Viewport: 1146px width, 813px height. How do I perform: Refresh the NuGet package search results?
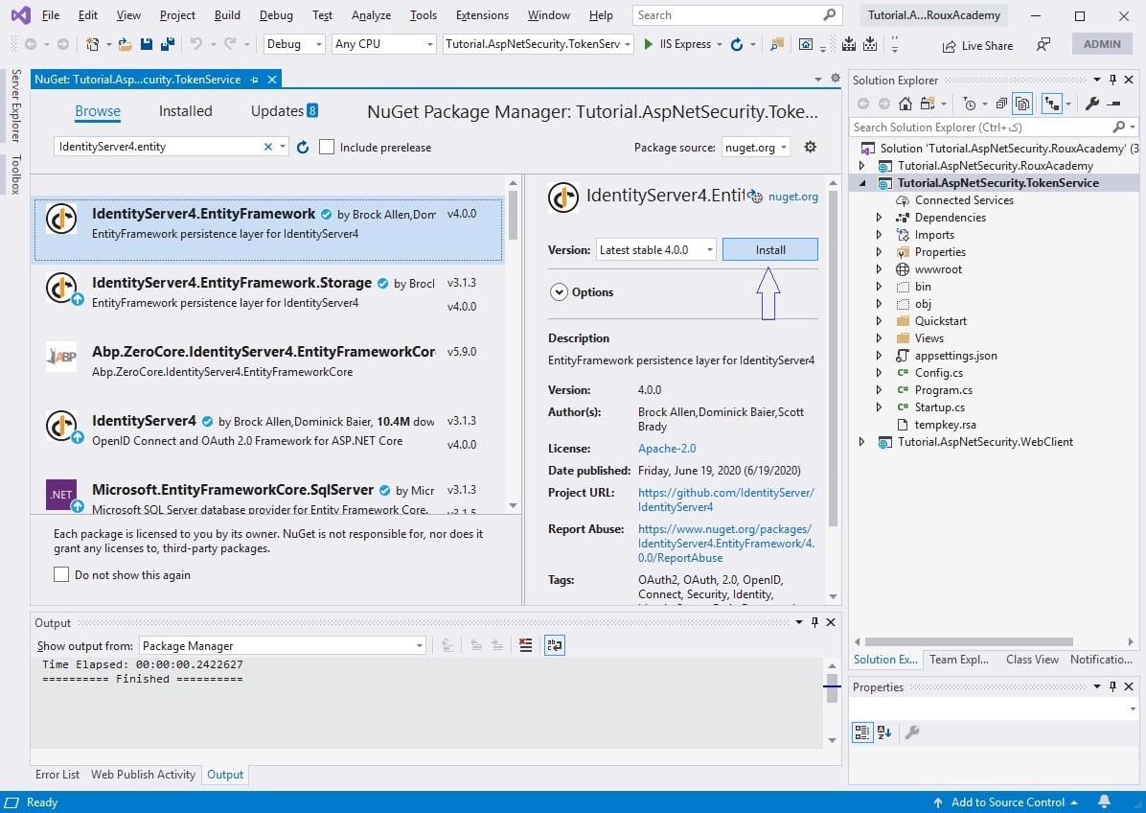click(x=302, y=147)
